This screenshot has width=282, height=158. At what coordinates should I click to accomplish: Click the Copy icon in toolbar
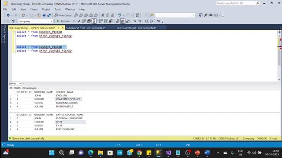coord(108,15)
